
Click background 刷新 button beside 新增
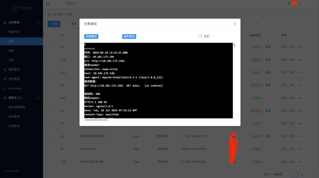[72, 24]
